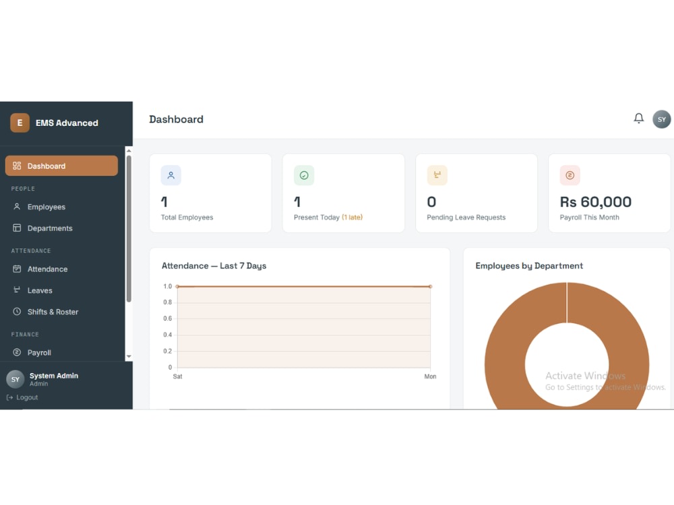
Task: Click the sidebar scrollbar thumb
Action: [x=129, y=229]
